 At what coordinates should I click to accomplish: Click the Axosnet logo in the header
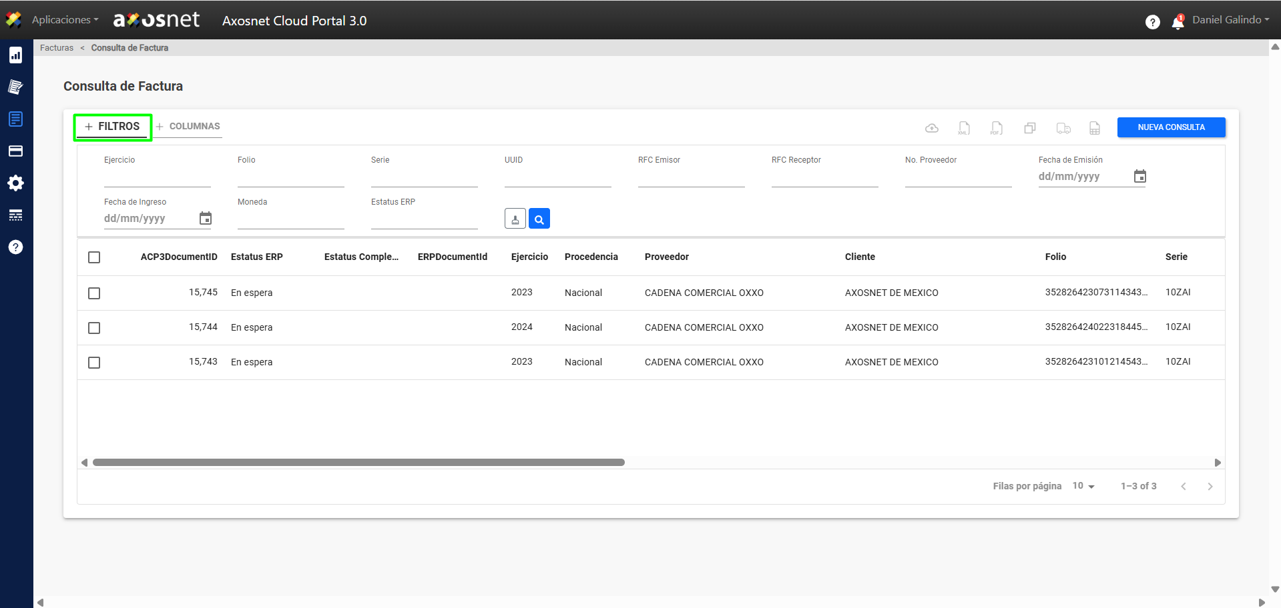pyautogui.click(x=156, y=20)
